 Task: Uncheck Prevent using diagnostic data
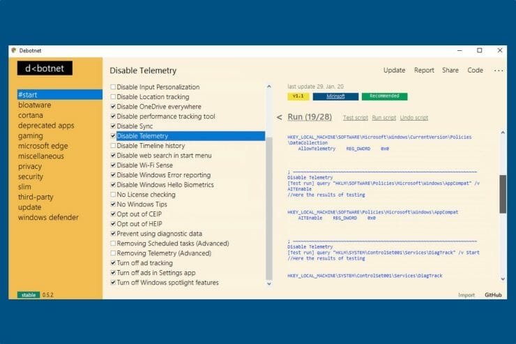pyautogui.click(x=113, y=233)
